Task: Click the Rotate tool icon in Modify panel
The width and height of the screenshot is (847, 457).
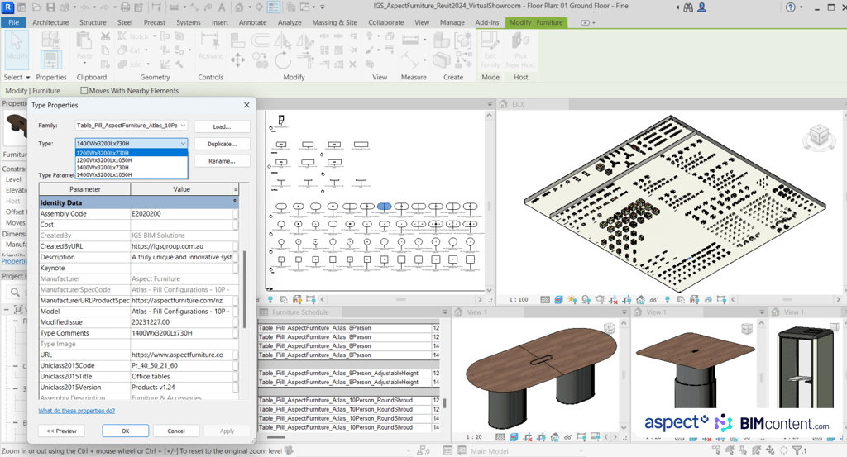Action: pyautogui.click(x=283, y=60)
